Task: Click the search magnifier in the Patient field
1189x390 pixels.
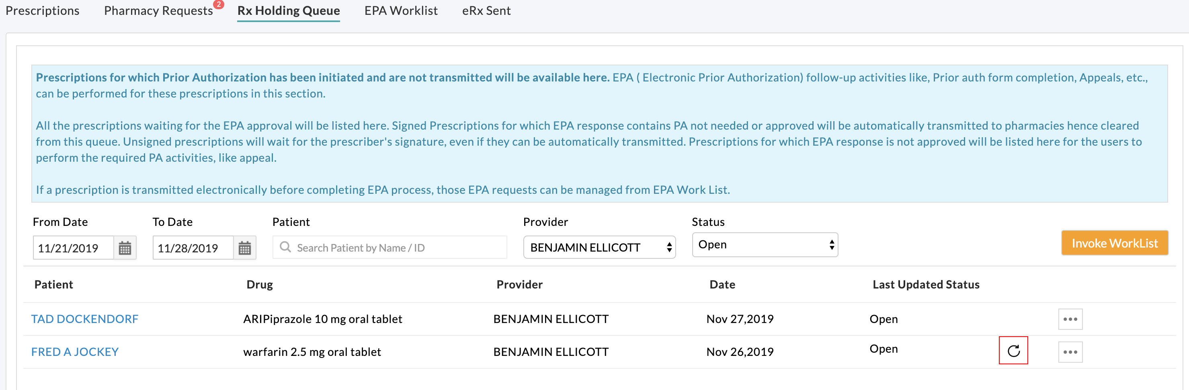Action: [286, 248]
